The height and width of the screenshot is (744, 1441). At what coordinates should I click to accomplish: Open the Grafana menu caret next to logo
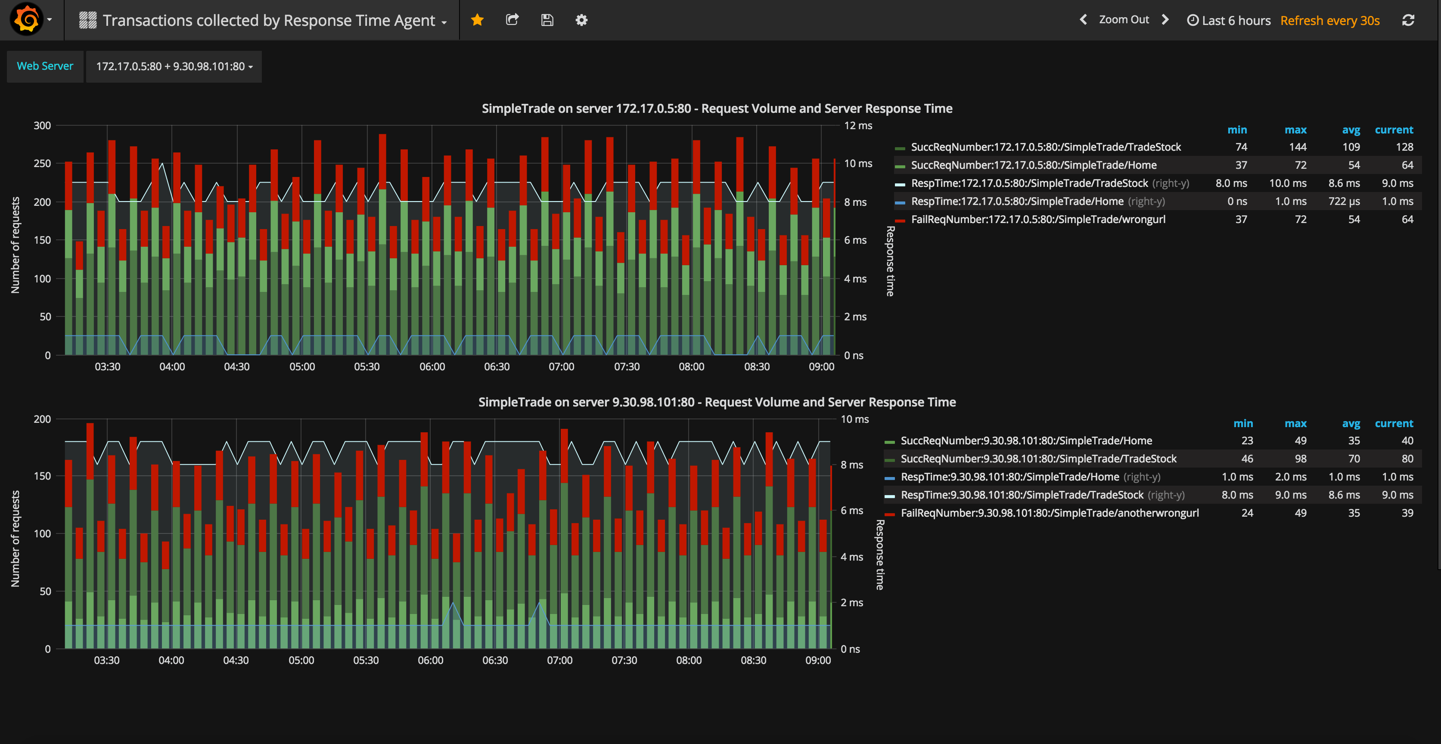point(50,20)
